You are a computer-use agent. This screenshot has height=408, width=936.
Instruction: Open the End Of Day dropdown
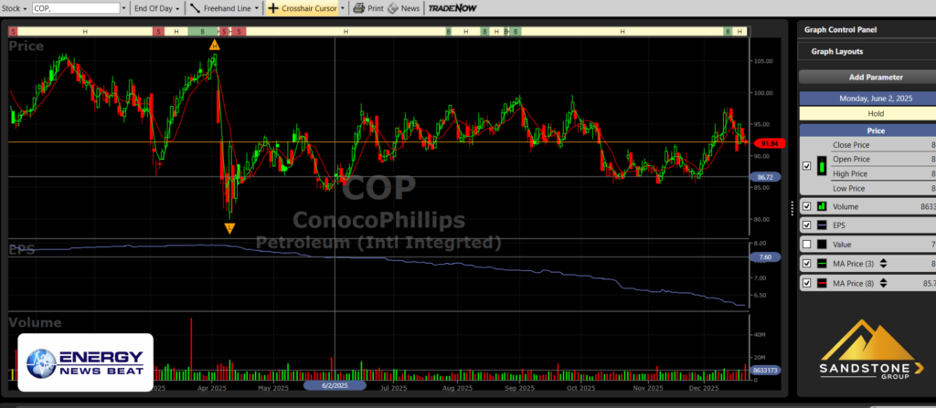[157, 8]
